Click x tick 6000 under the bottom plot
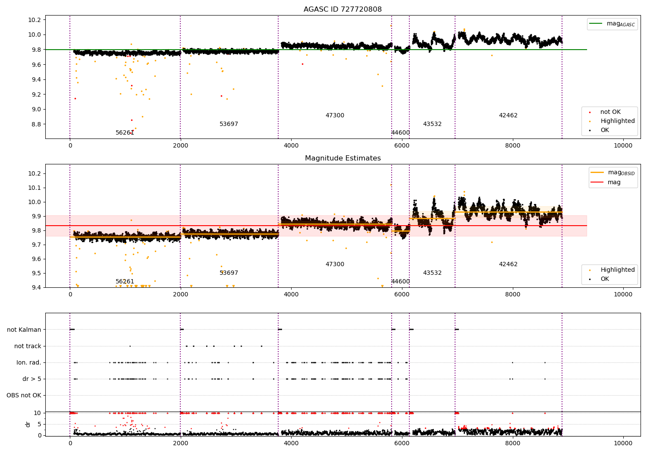Viewport: 647px width, 453px height. click(x=402, y=444)
